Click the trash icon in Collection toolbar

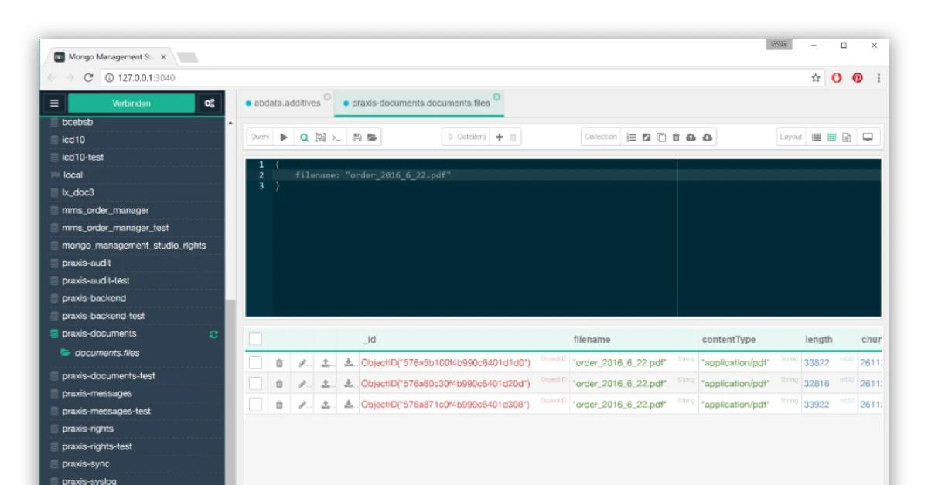[x=676, y=137]
